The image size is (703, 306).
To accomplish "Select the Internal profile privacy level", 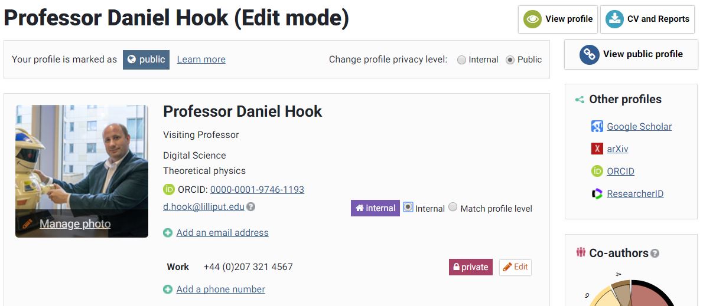I will click(462, 60).
